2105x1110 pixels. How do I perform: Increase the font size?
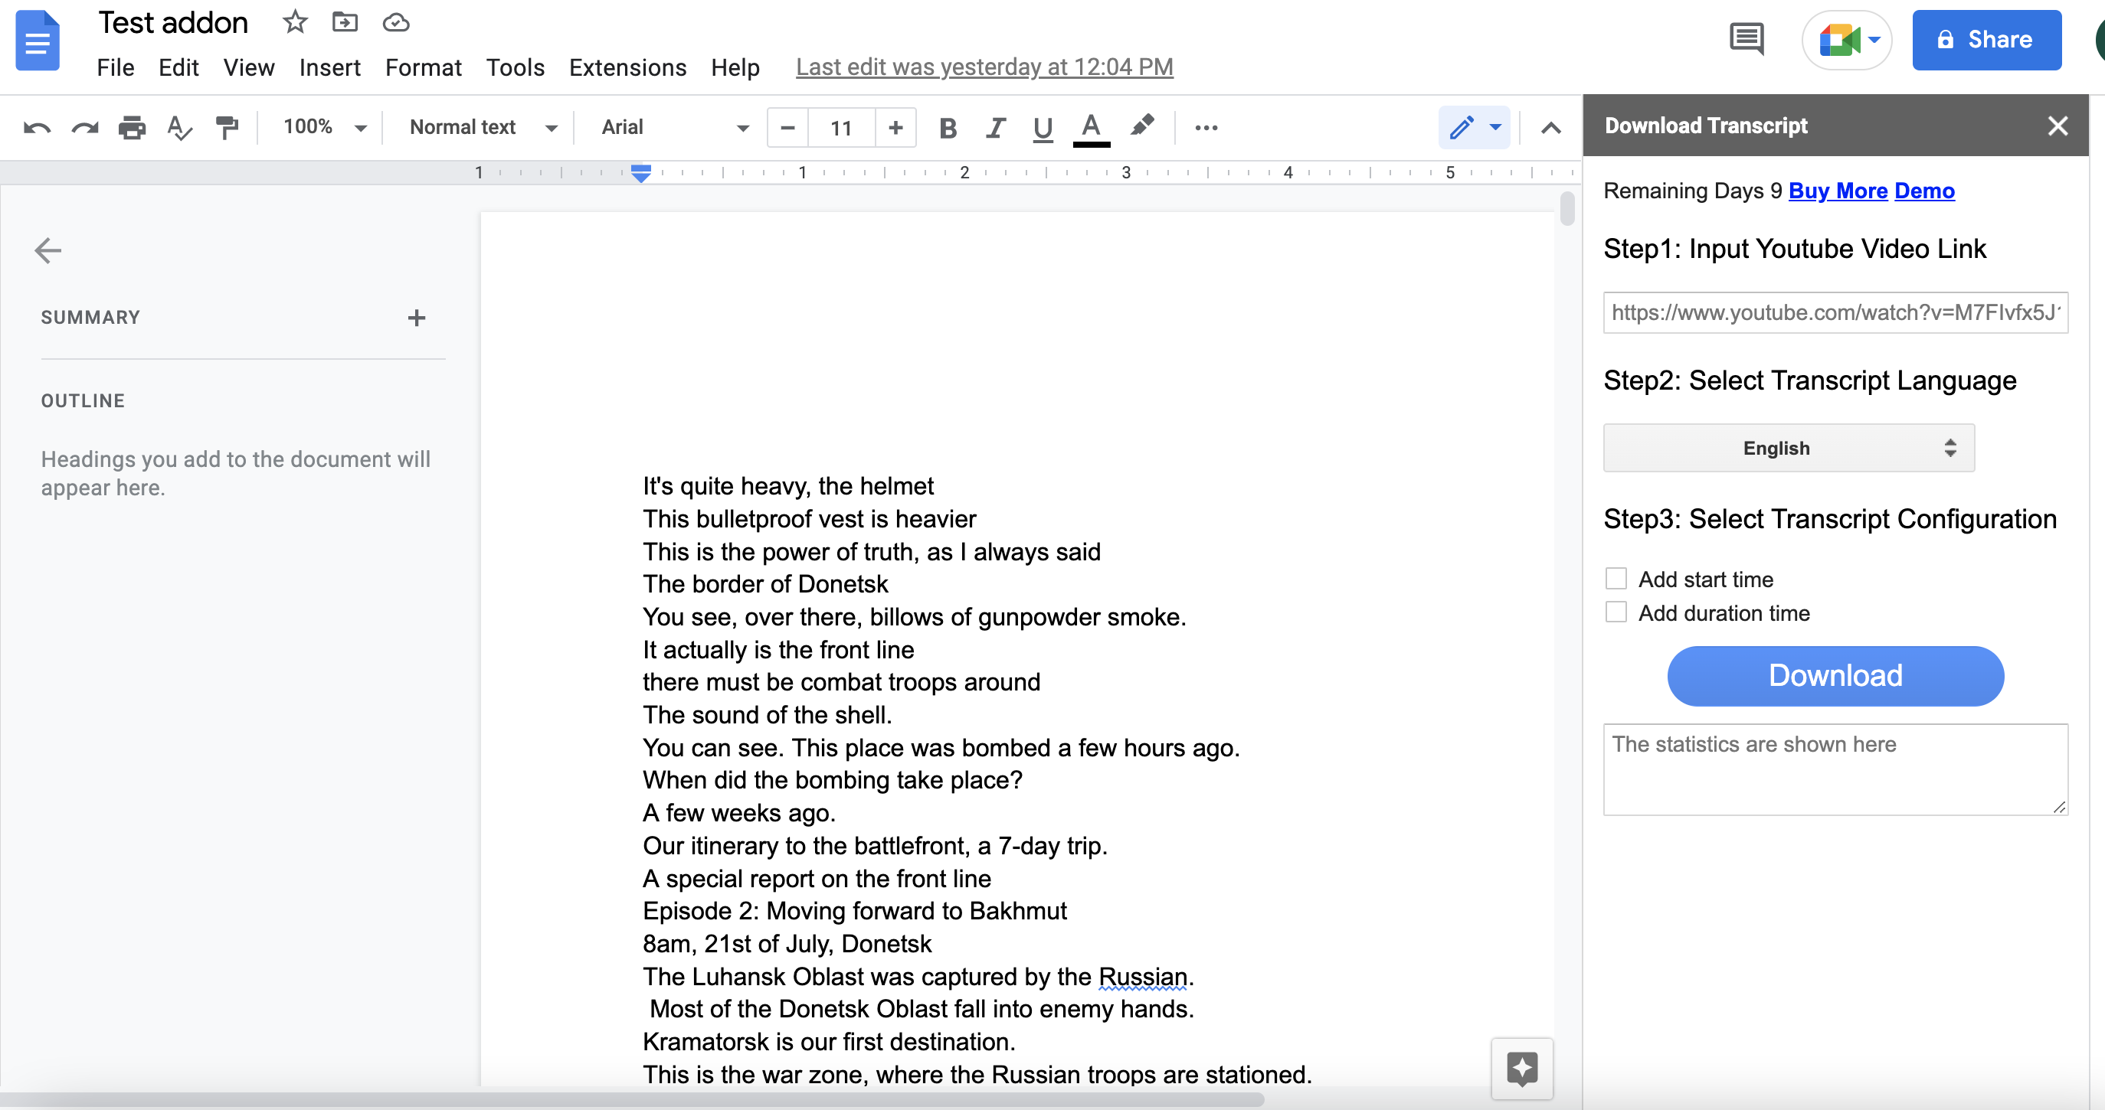pos(895,127)
